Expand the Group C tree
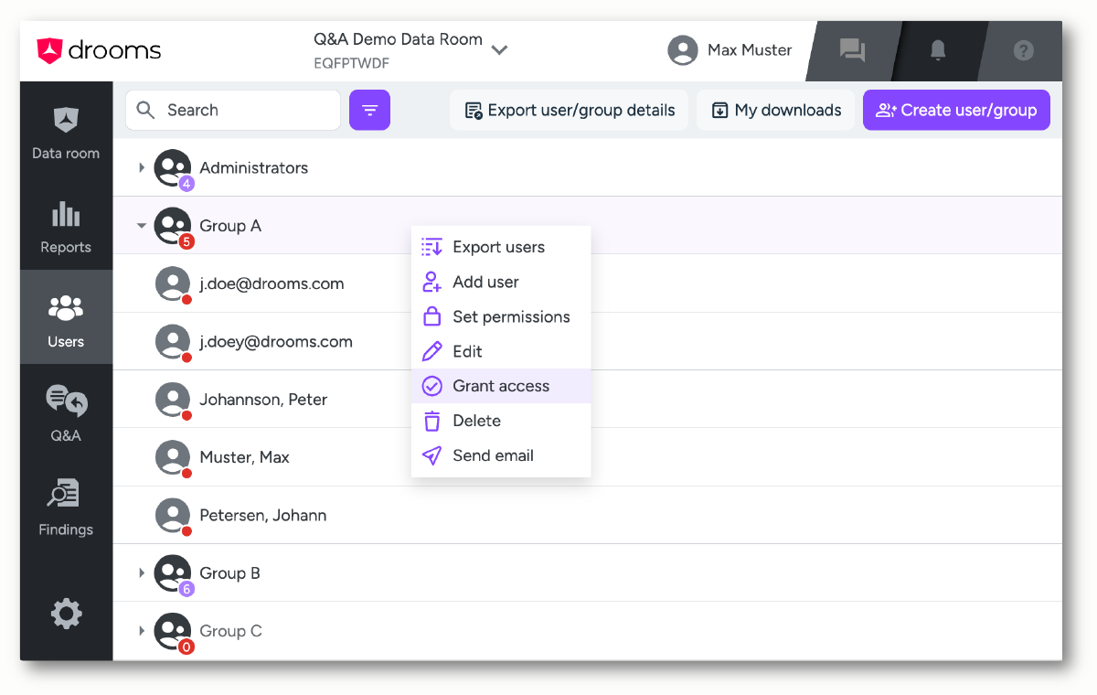 pos(142,631)
